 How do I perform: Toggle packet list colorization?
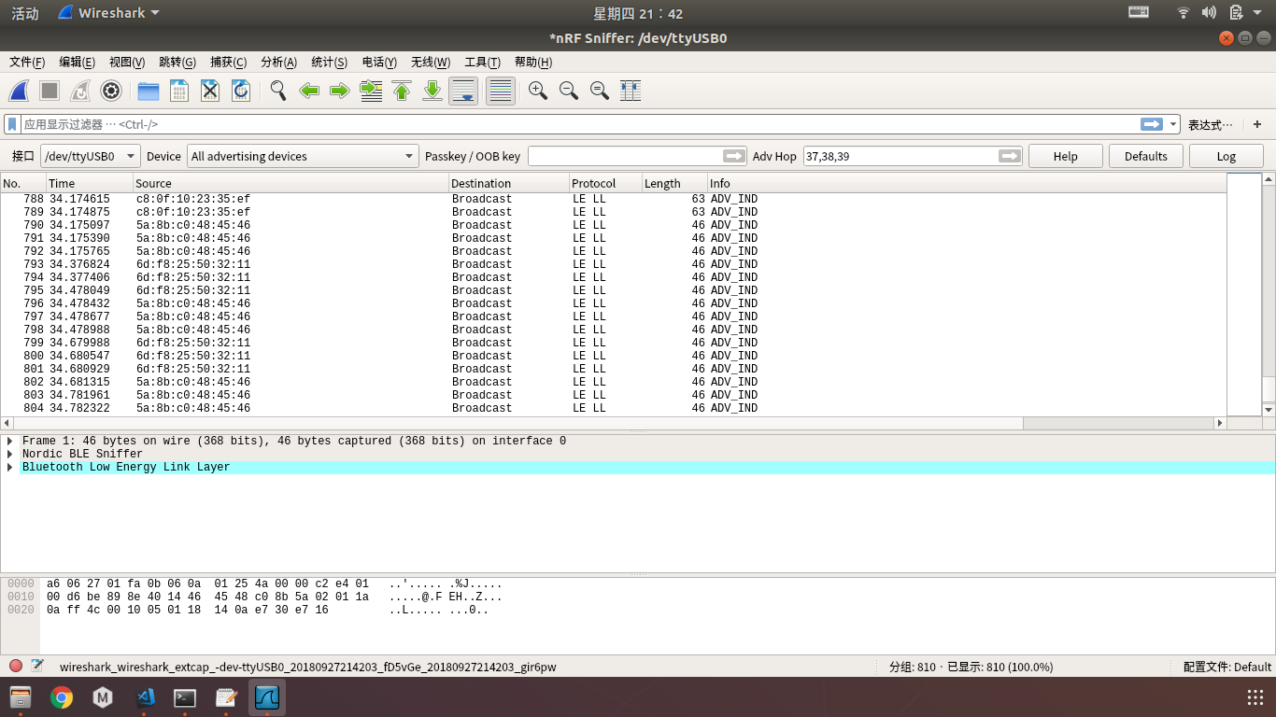click(501, 91)
